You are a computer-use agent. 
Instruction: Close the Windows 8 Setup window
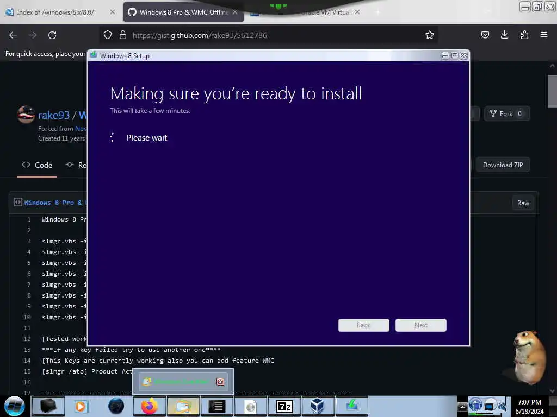click(463, 56)
